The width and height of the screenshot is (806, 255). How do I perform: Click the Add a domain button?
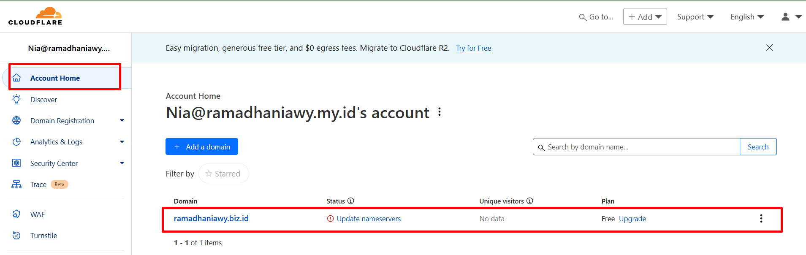[x=202, y=146]
